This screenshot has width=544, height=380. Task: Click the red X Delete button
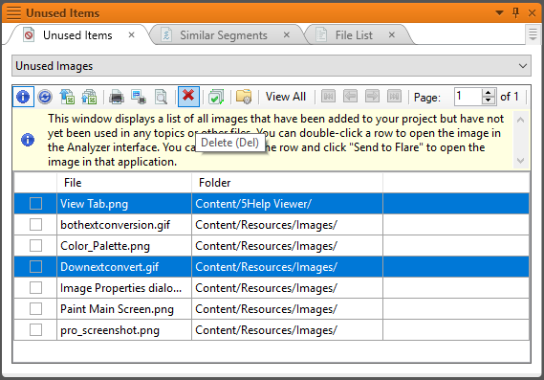[188, 97]
